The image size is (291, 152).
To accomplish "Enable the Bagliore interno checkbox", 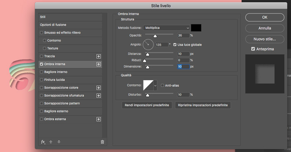I will (x=42, y=72).
